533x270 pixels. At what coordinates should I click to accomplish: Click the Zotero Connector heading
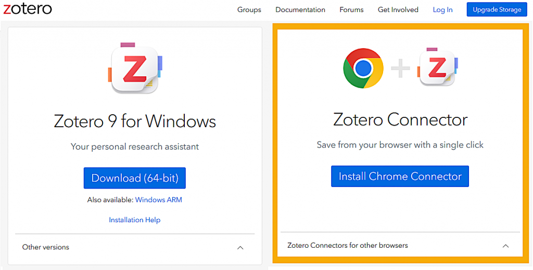400,120
